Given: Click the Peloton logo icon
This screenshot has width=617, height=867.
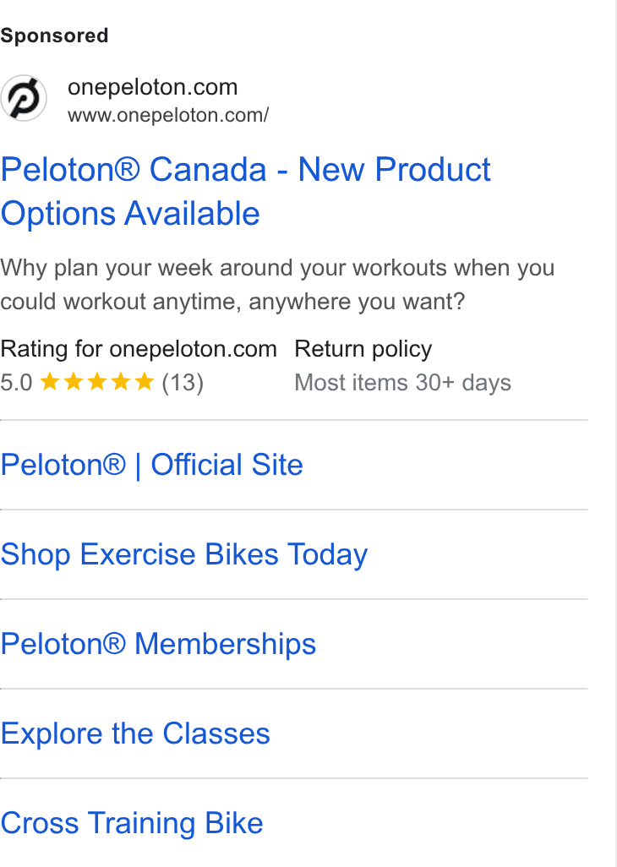Looking at the screenshot, I should pos(23,98).
